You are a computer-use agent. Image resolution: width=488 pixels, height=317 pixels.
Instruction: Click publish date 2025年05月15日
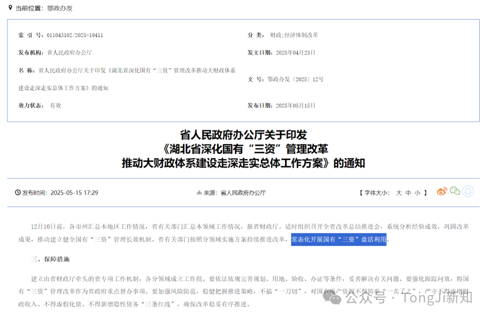295,106
